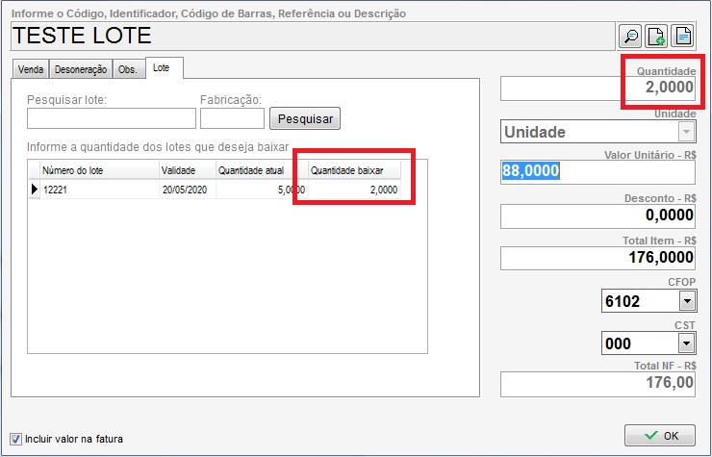Click the Quantidade baixar cell for lote 12221
The width and height of the screenshot is (712, 457).
point(354,190)
